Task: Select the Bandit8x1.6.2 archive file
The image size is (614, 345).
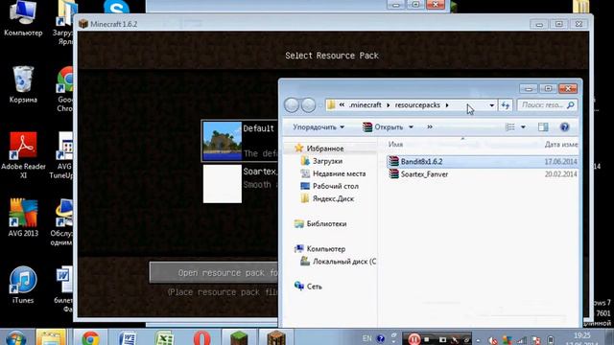Action: point(421,161)
